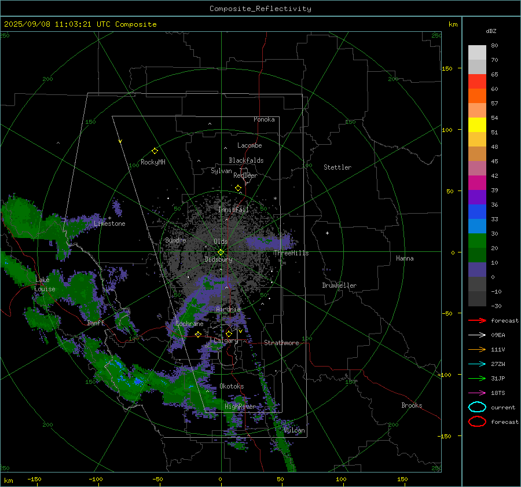
Task: Click the Ponoka city label
Action: click(x=264, y=119)
